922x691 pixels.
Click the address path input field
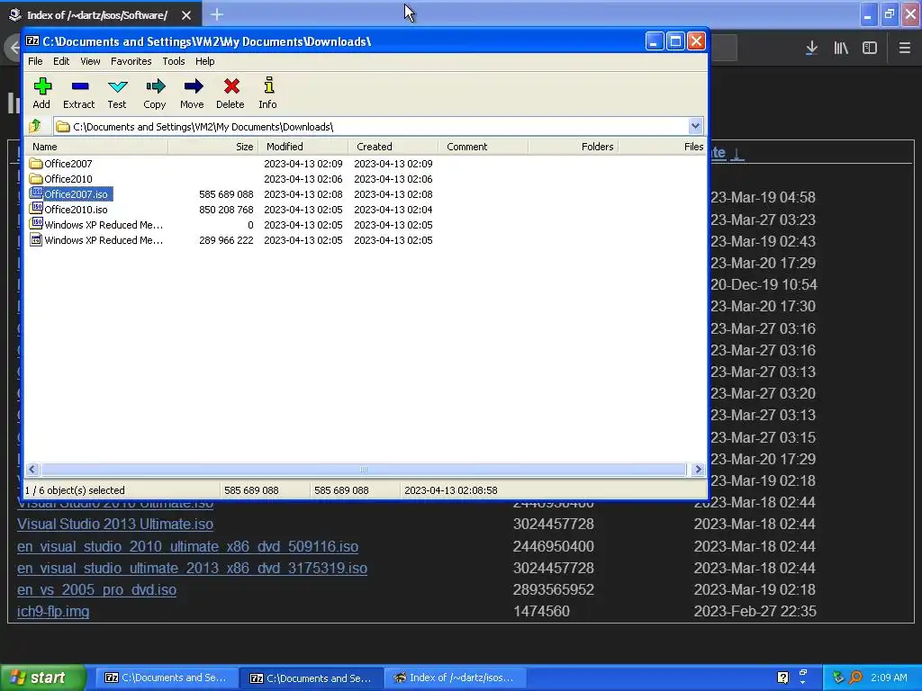(372, 126)
